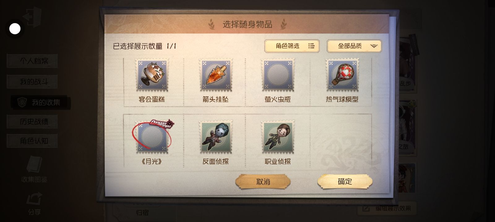
Task: Choose the 箭头挂坠 arrowhead pendant stamp
Action: click(215, 75)
